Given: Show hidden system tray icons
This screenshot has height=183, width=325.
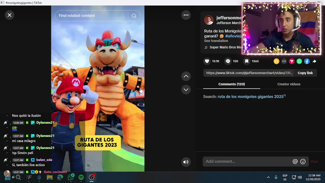Looking at the screenshot, I should pyautogui.click(x=268, y=177).
